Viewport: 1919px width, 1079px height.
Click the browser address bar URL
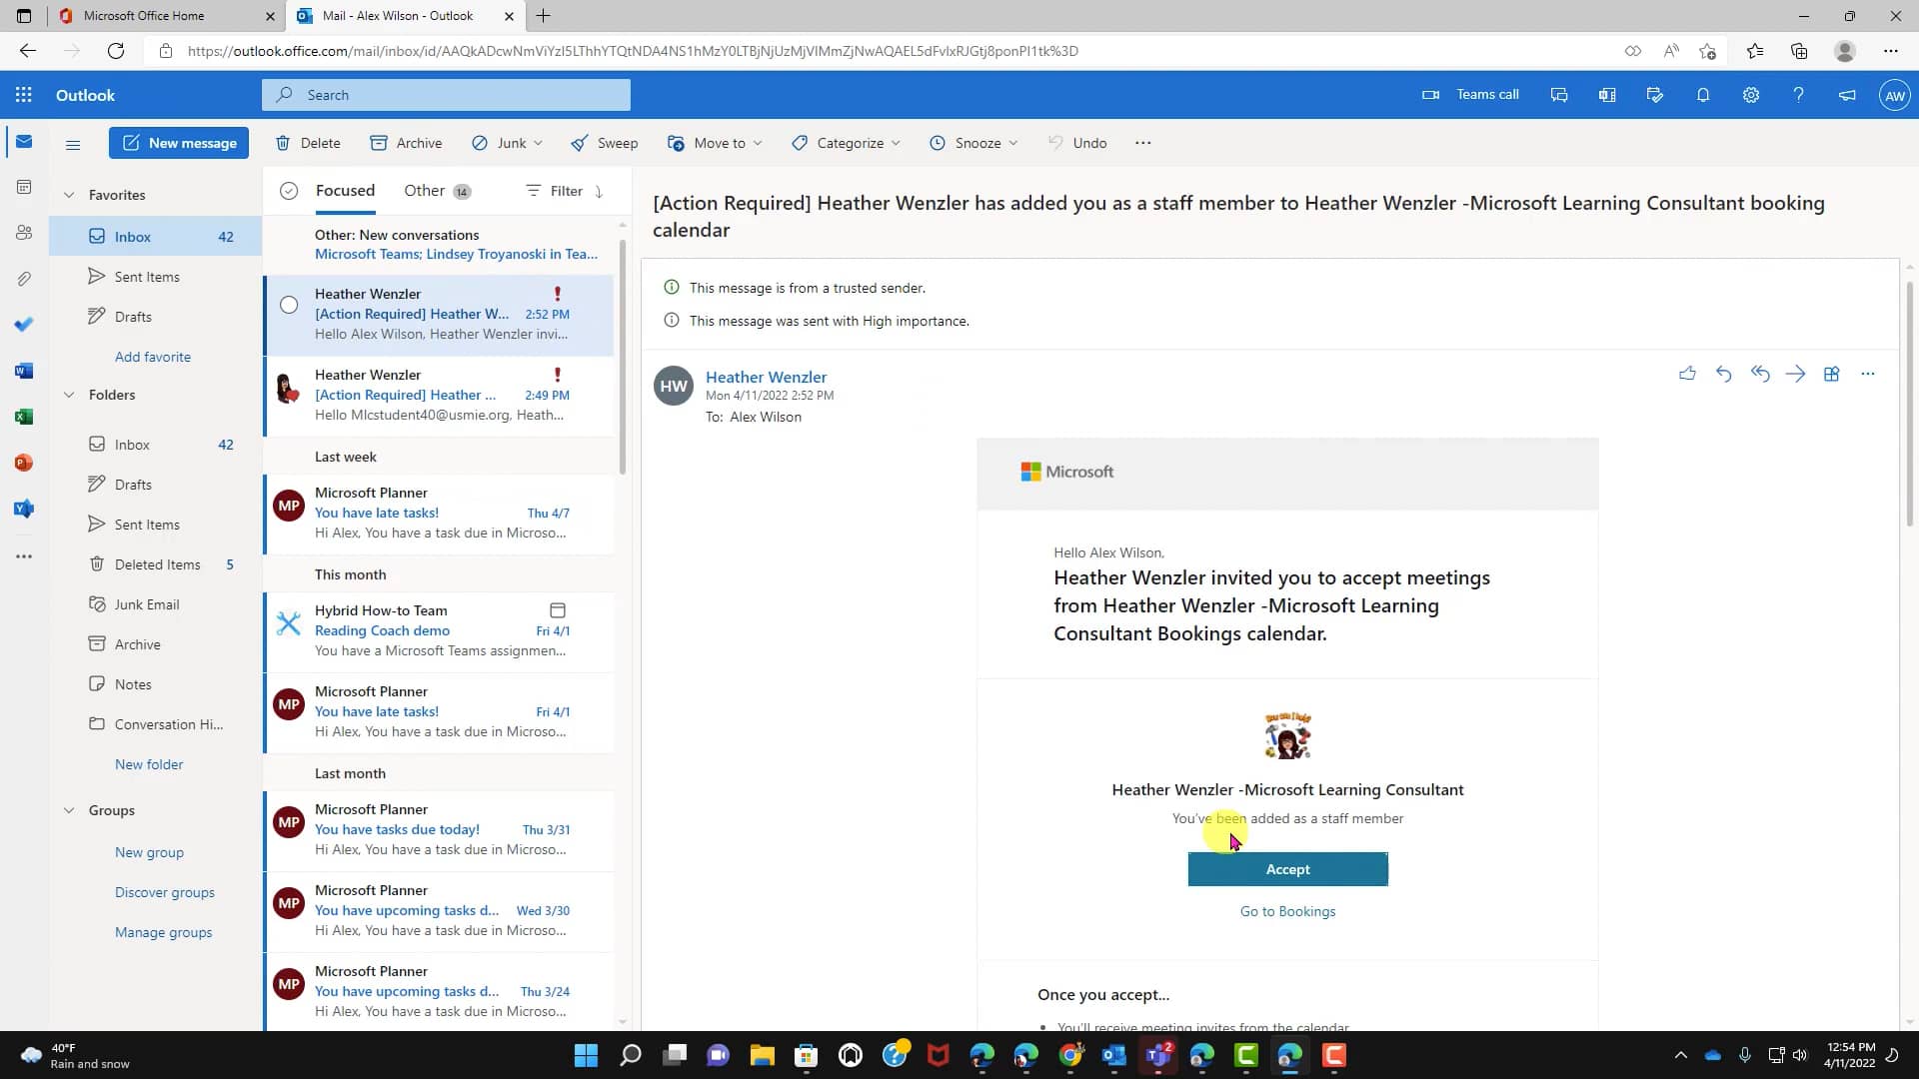pos(632,51)
